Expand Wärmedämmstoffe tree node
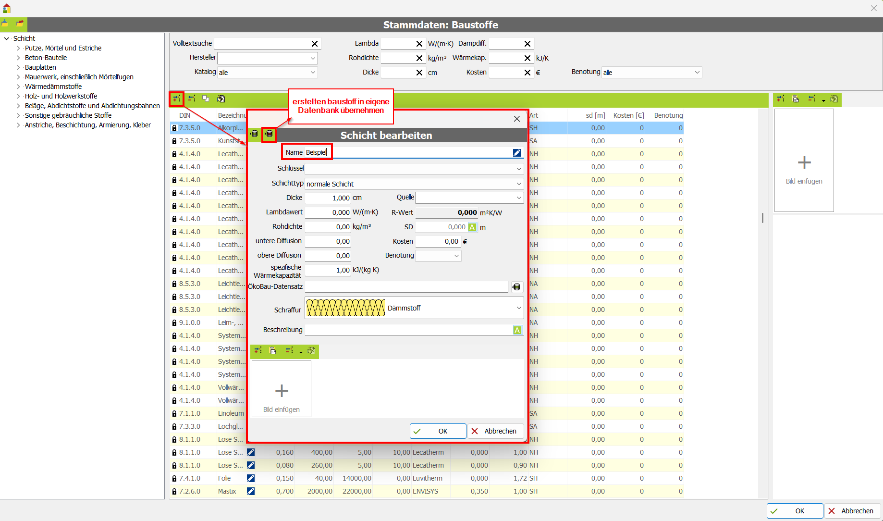The image size is (883, 521). coord(18,87)
